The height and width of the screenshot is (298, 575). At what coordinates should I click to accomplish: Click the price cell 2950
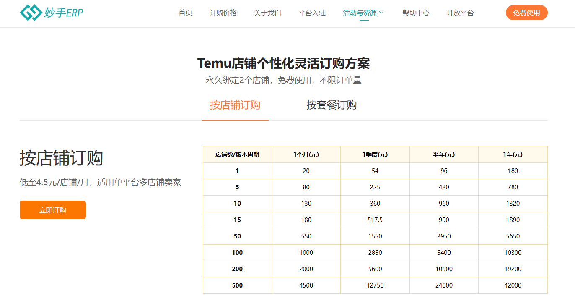(x=444, y=236)
